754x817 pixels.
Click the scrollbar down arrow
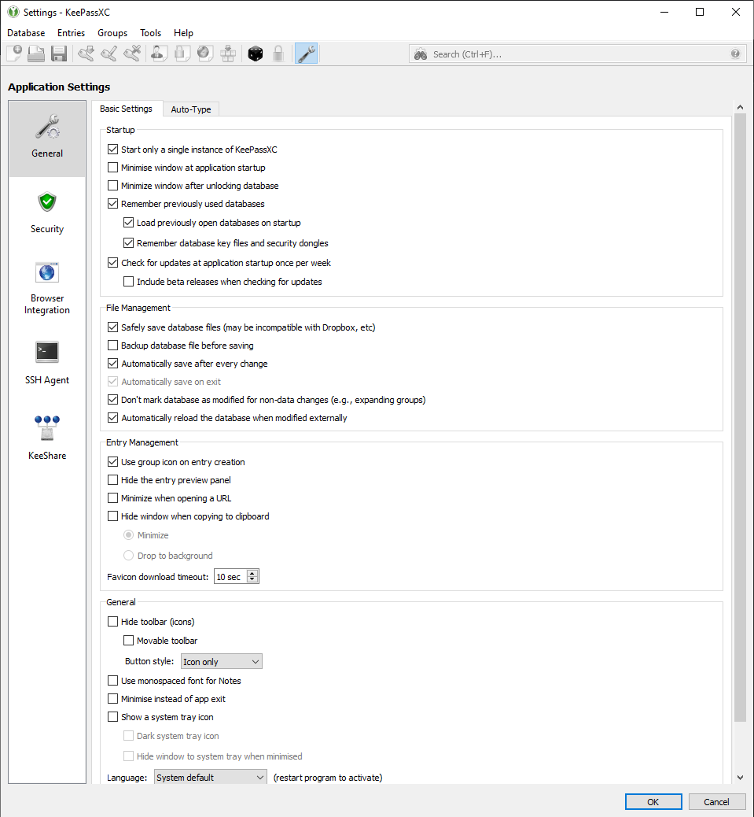click(x=740, y=778)
